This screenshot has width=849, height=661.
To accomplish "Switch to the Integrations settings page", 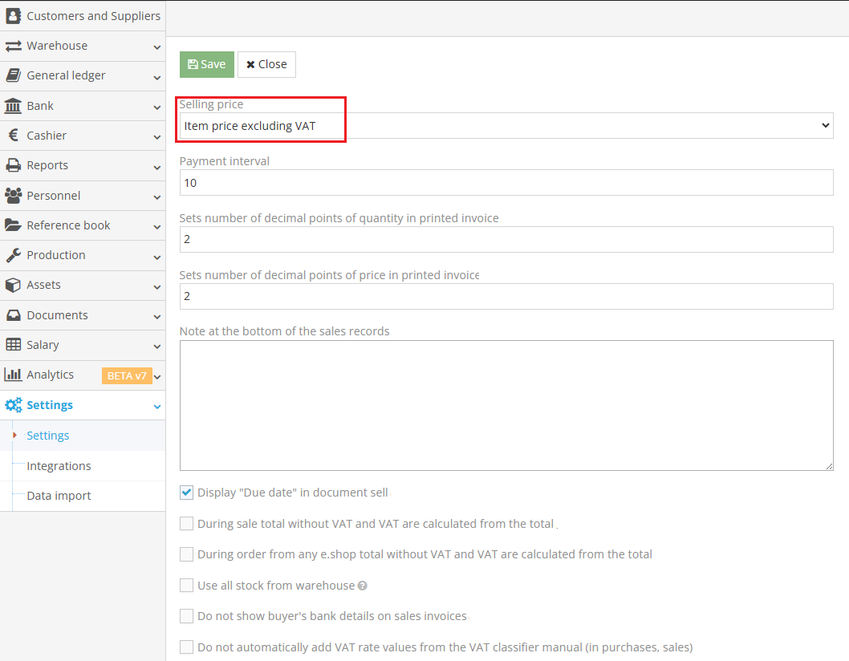I will [x=59, y=465].
